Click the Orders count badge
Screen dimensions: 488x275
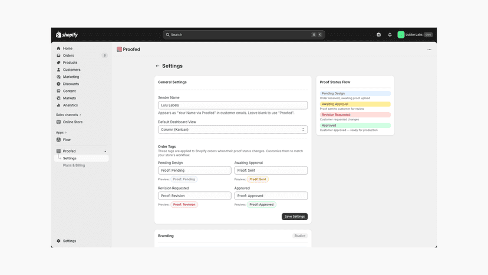tap(104, 55)
